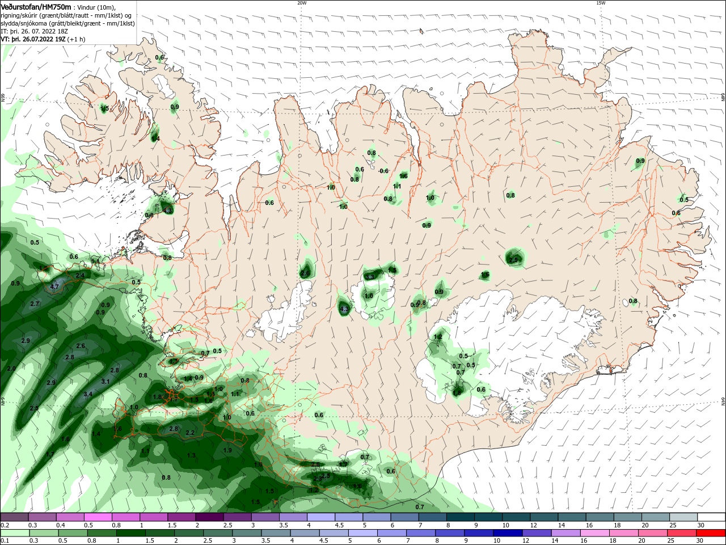Click the 'Vindur (10m)' header text
Viewport: 726px width, 545px height.
[x=97, y=7]
